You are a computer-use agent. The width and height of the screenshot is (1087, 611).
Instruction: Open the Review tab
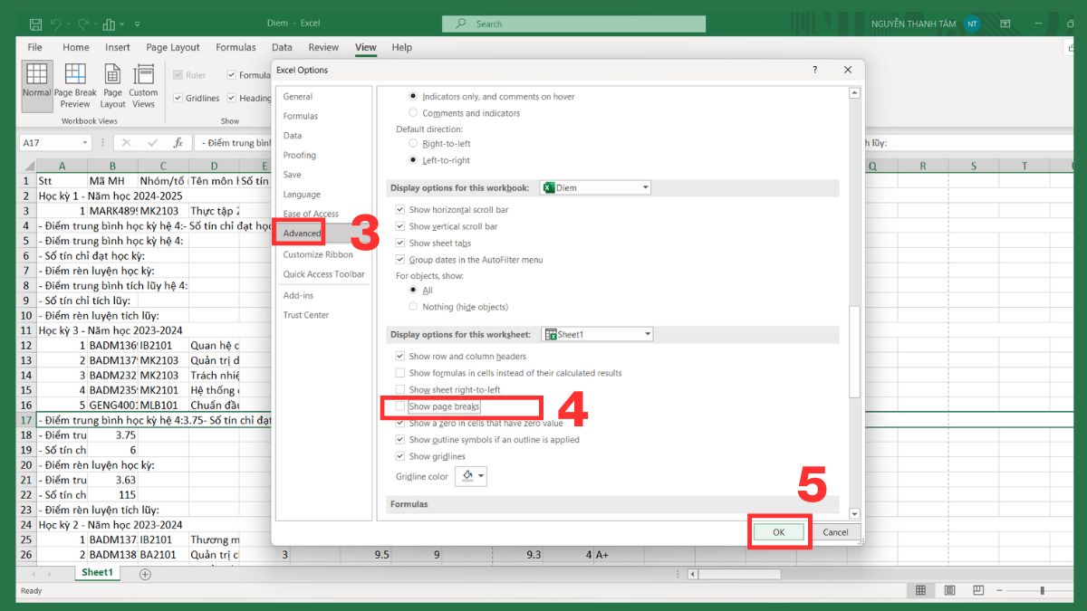[x=325, y=47]
